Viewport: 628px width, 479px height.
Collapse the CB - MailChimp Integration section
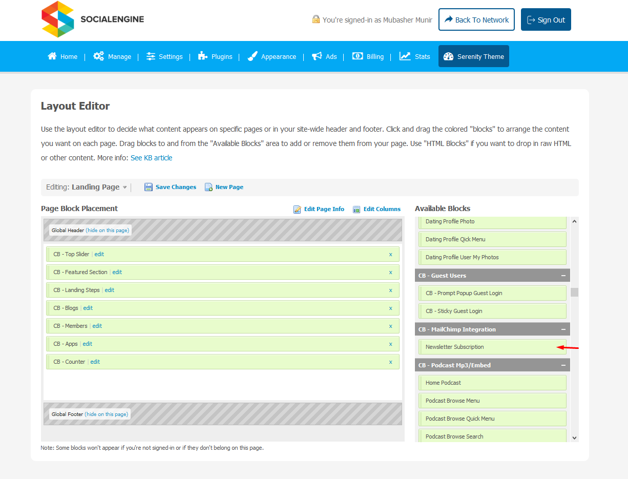pyautogui.click(x=563, y=329)
